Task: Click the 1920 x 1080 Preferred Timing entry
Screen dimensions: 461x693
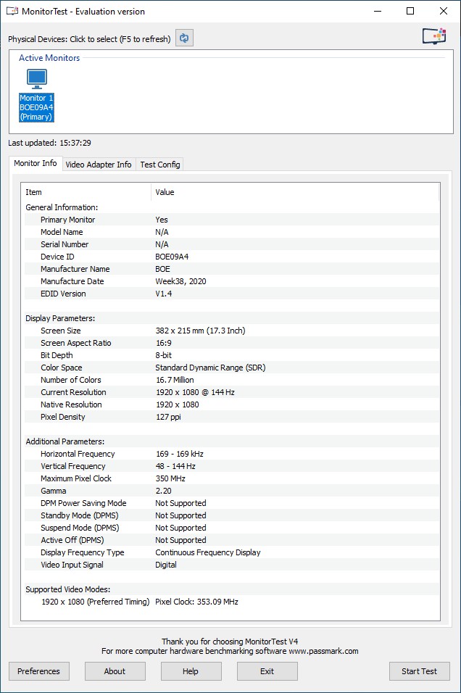Action: 95,602
